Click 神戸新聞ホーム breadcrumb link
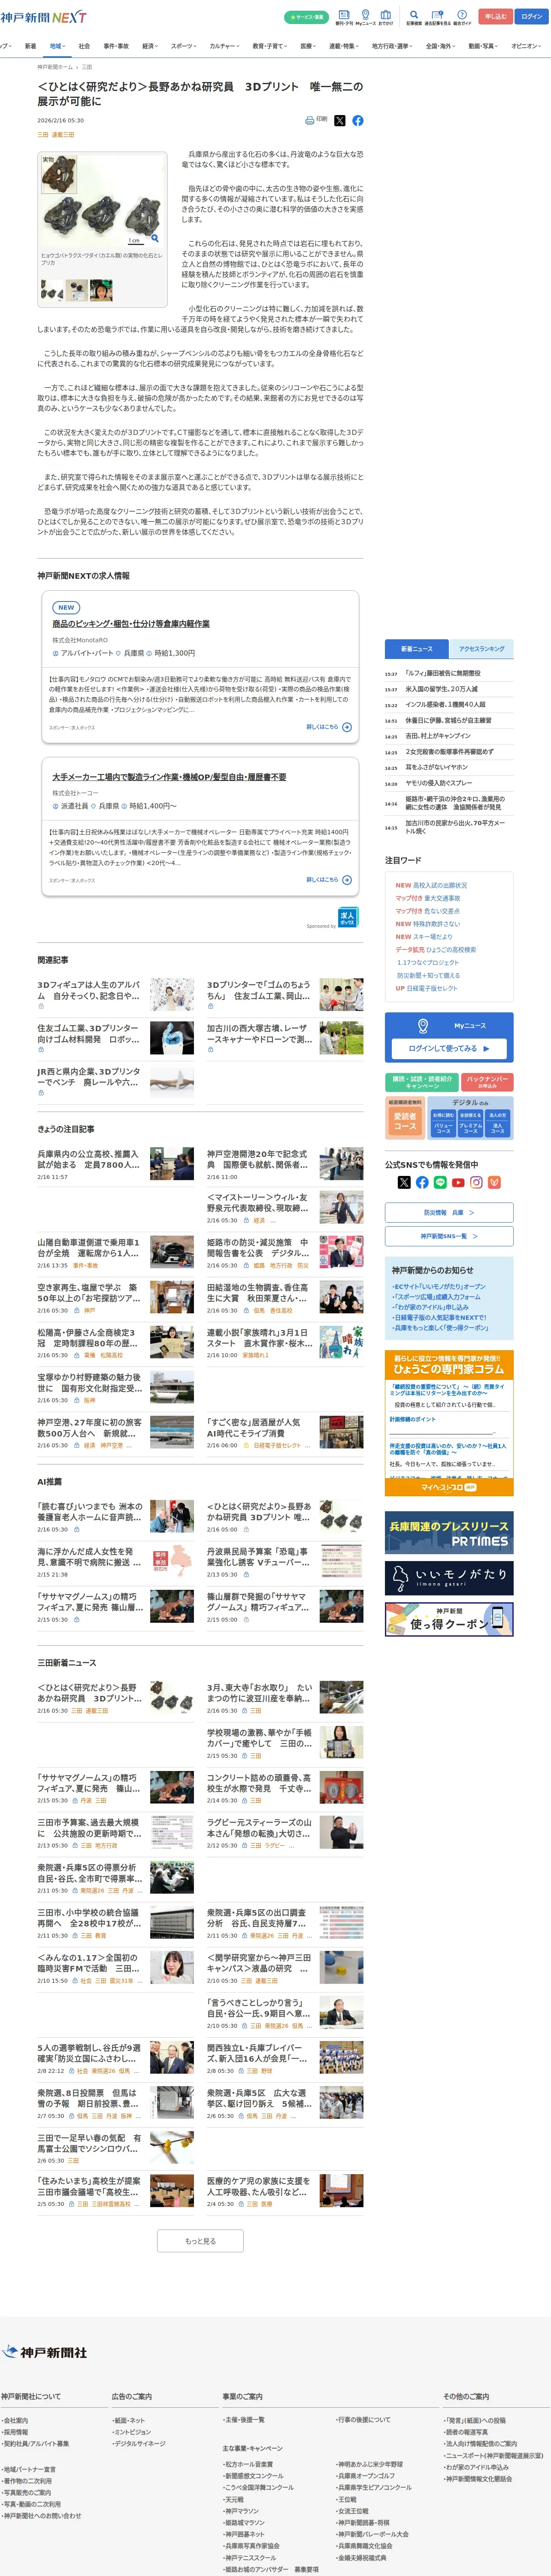This screenshot has width=551, height=2576. click(55, 67)
